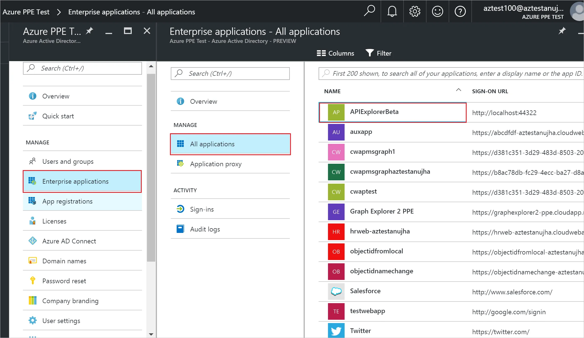Click the top bar search magnifier

pyautogui.click(x=369, y=11)
